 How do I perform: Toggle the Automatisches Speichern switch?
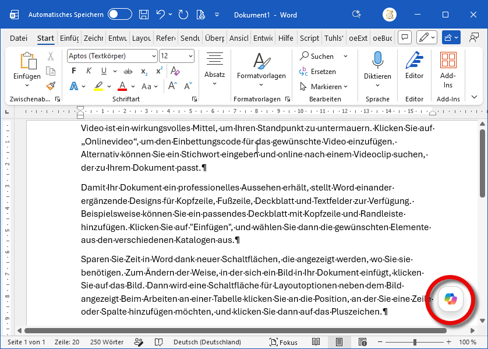pyautogui.click(x=120, y=15)
